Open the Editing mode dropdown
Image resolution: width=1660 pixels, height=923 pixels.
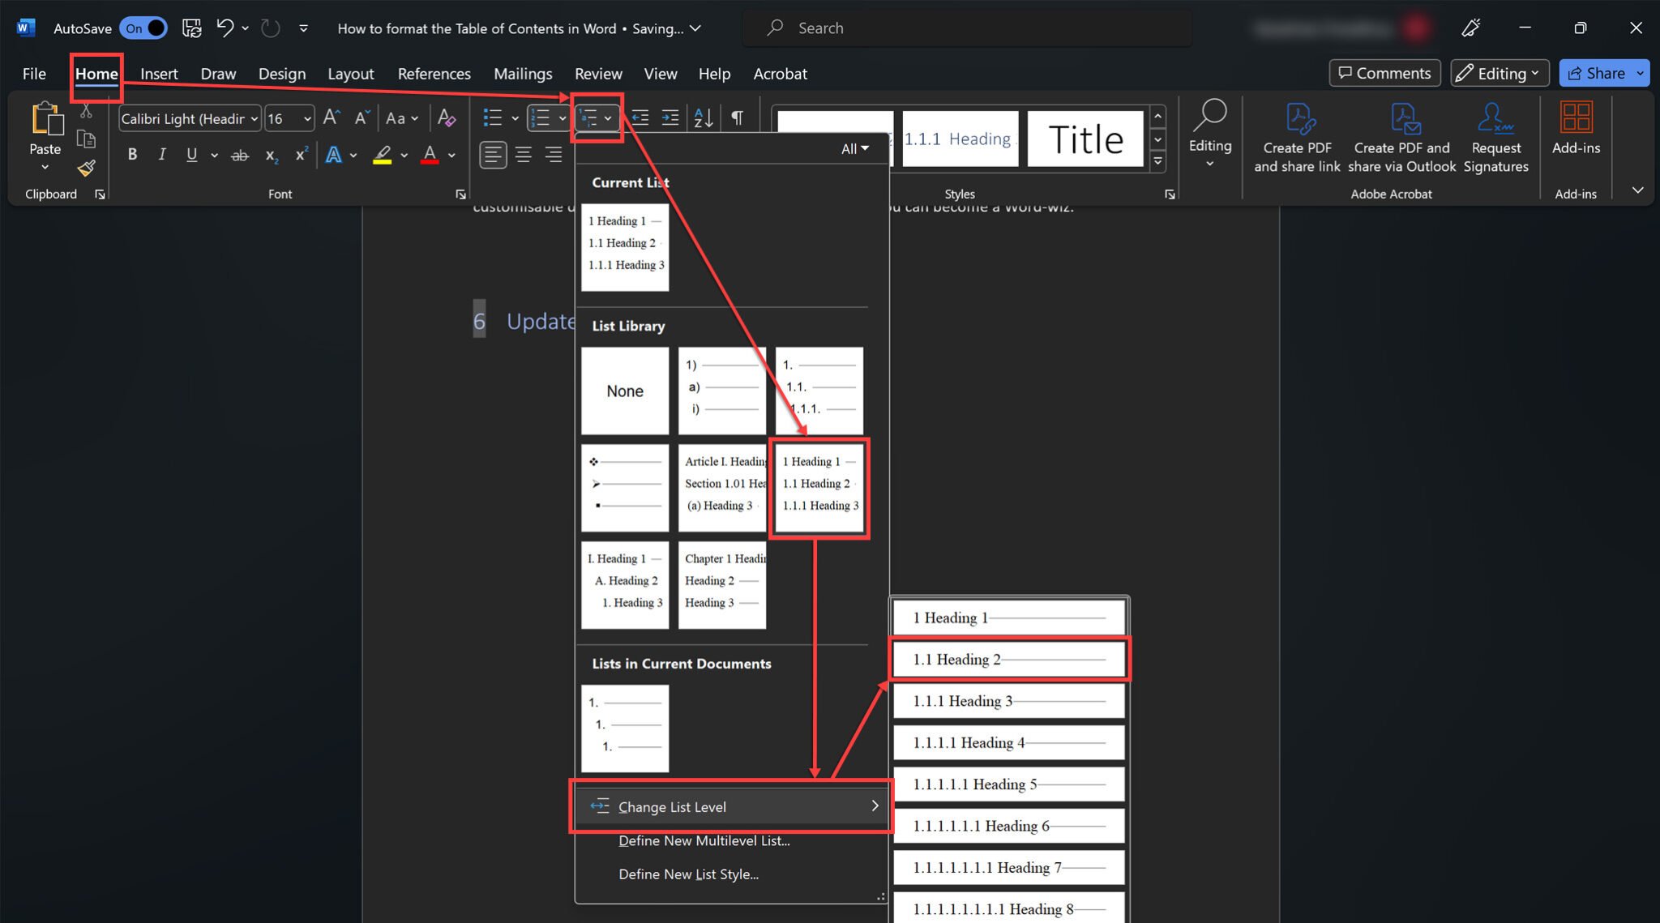(1500, 73)
